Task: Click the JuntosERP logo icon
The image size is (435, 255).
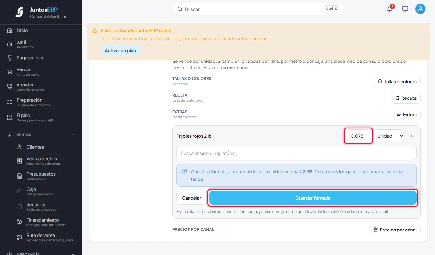Action: tap(19, 12)
